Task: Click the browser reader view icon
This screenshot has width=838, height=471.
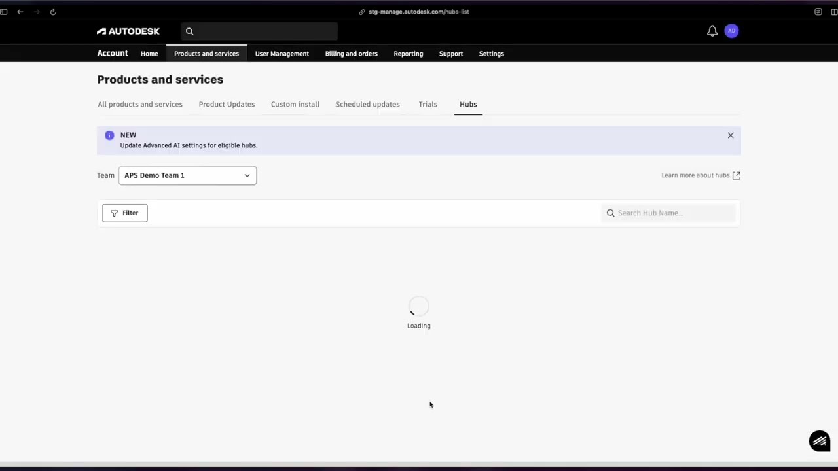Action: tap(818, 12)
